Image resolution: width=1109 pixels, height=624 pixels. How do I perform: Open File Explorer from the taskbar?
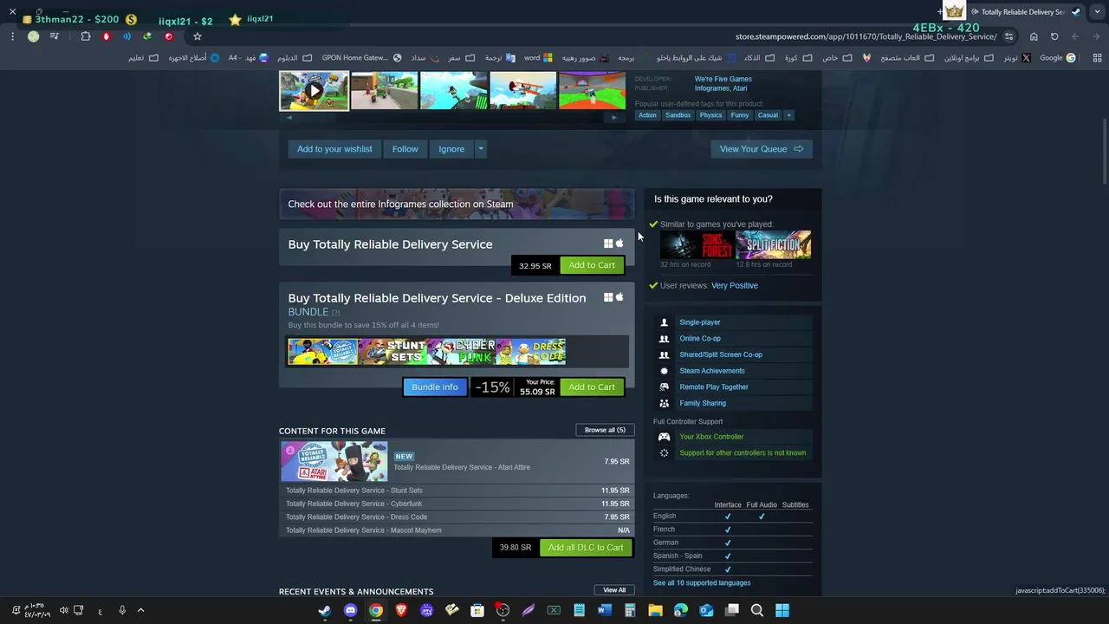click(x=656, y=610)
